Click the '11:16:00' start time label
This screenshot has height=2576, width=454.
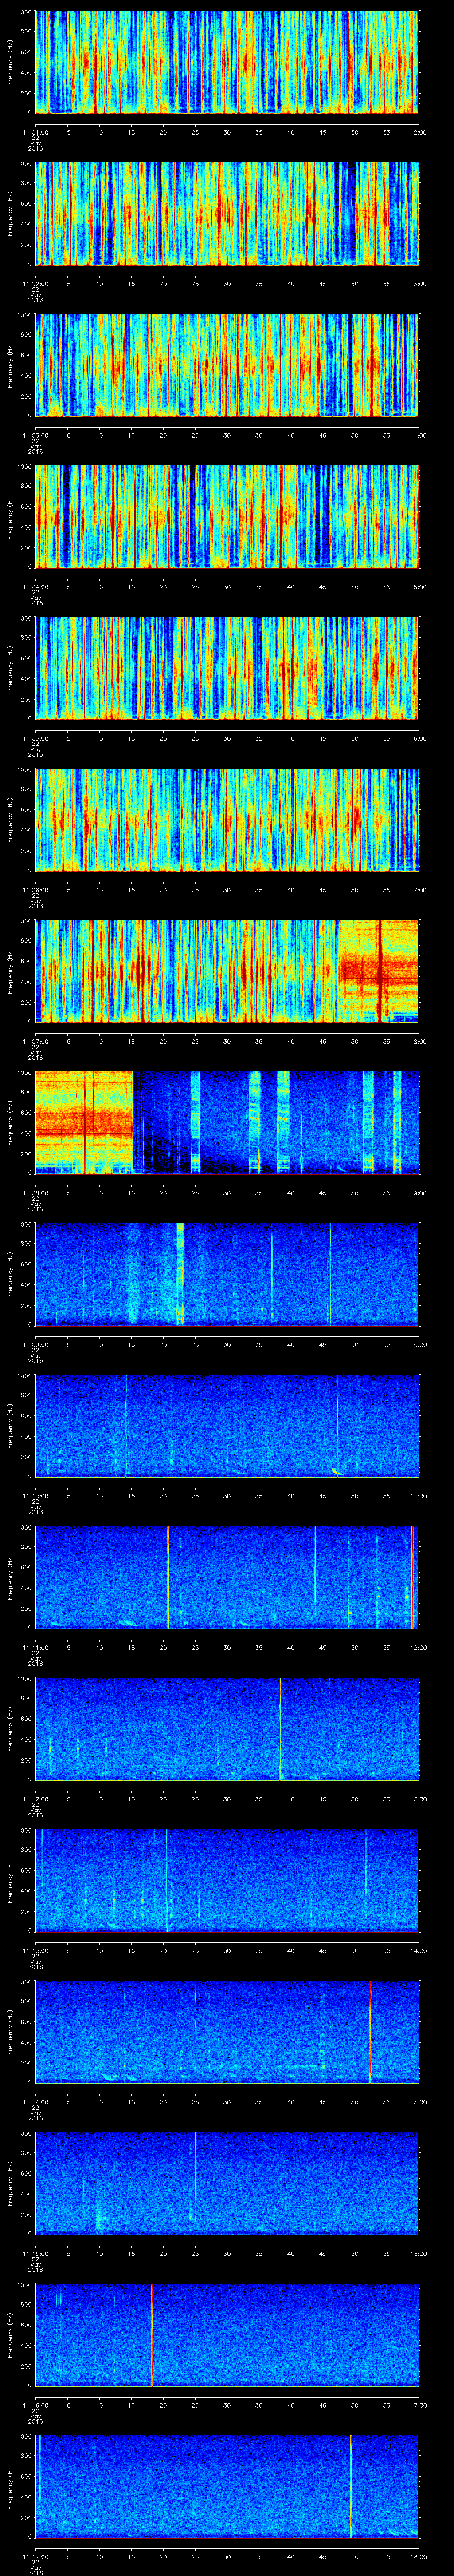click(36, 2404)
